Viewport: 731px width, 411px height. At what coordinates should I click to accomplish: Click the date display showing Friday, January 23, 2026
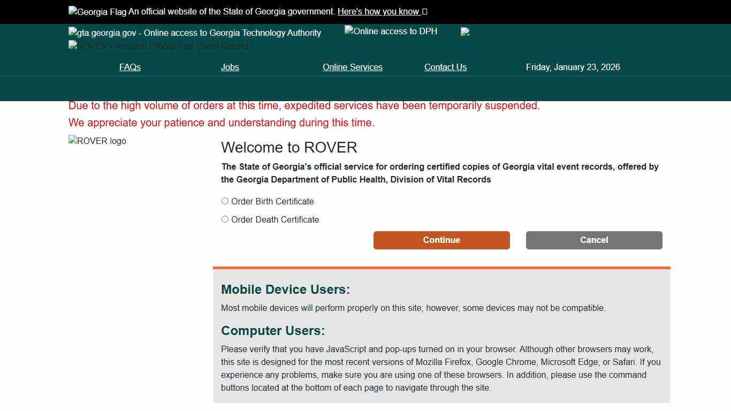[x=573, y=67]
